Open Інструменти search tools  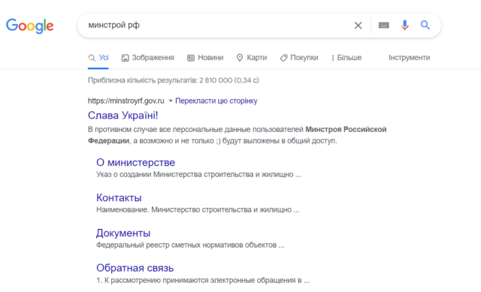point(409,58)
